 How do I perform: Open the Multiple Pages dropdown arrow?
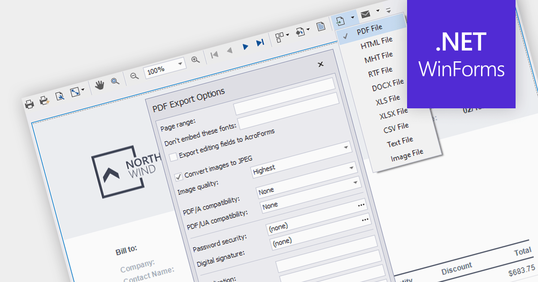[287, 34]
